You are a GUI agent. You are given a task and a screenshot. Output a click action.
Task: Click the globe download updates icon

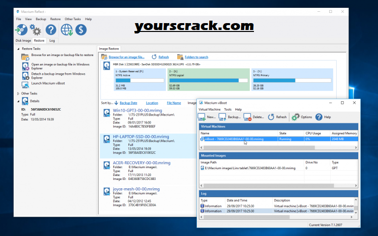(66, 30)
